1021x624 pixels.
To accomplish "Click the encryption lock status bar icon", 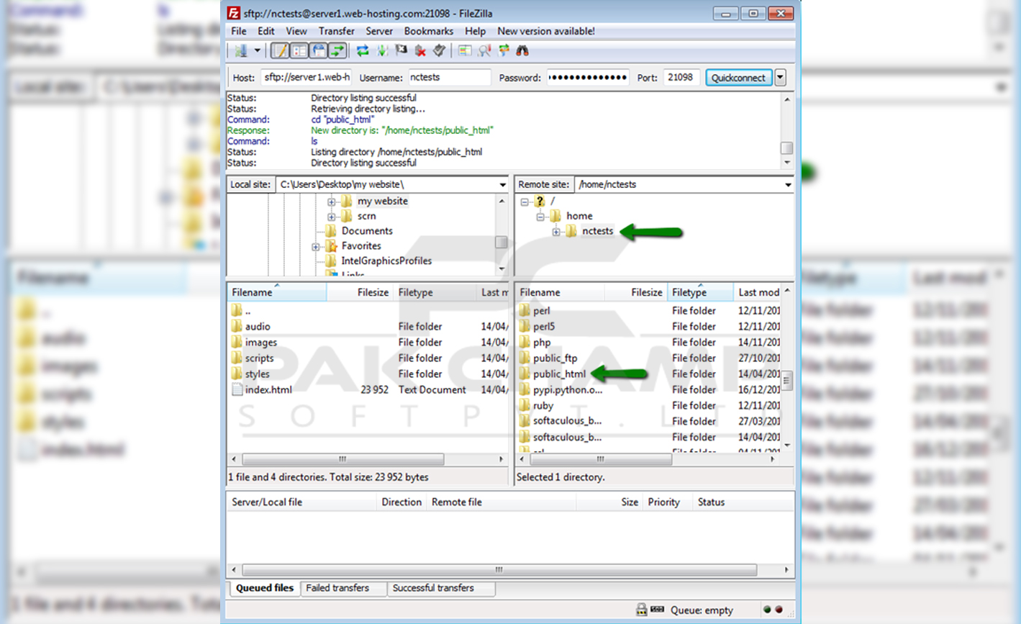I will pyautogui.click(x=641, y=610).
